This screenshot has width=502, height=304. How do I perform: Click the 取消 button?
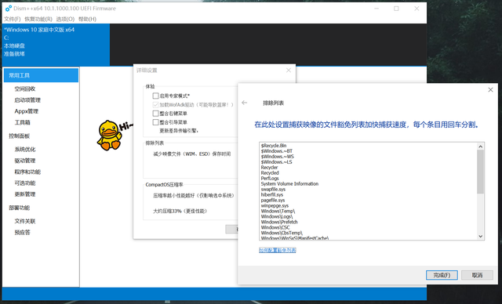point(477,275)
